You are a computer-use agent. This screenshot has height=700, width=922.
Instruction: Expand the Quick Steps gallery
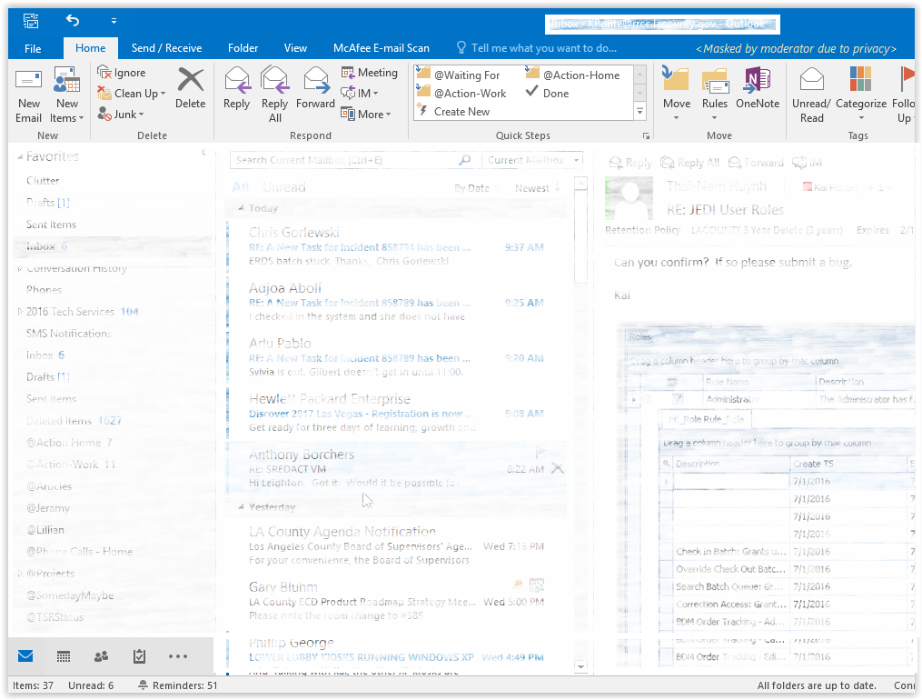pyautogui.click(x=639, y=111)
